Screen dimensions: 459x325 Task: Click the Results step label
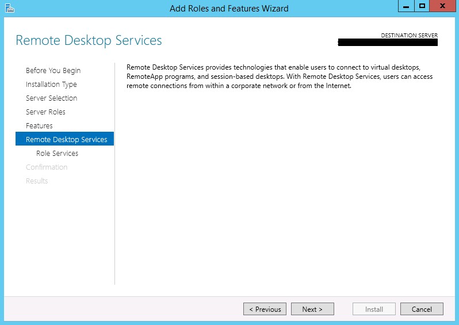(x=37, y=181)
